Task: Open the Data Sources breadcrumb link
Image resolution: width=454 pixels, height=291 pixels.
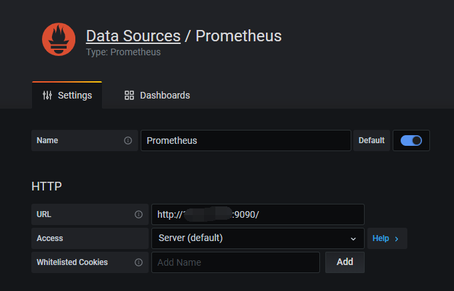Action: click(133, 35)
